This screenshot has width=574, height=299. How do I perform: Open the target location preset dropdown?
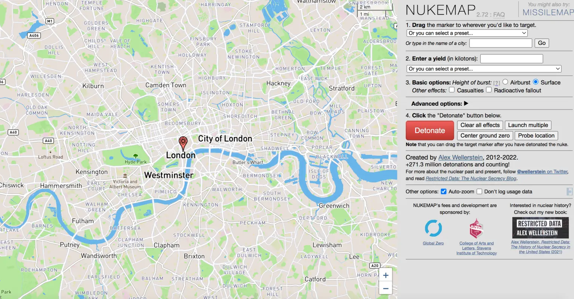[467, 33]
